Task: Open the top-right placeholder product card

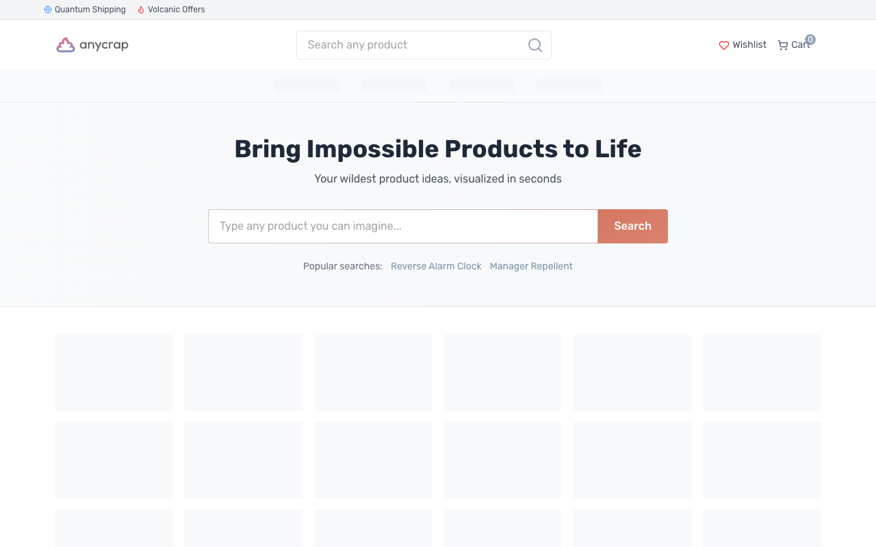Action: 762,373
